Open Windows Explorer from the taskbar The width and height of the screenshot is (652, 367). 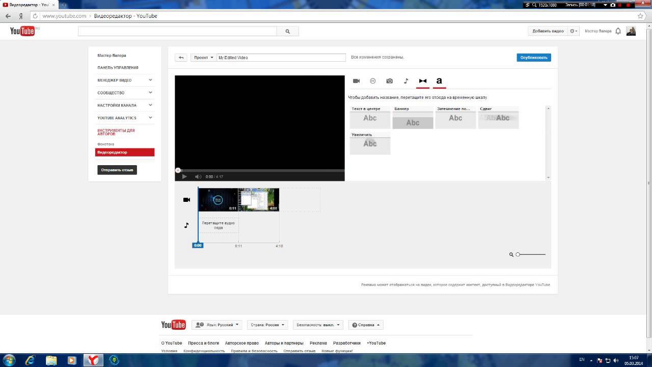pos(51,360)
